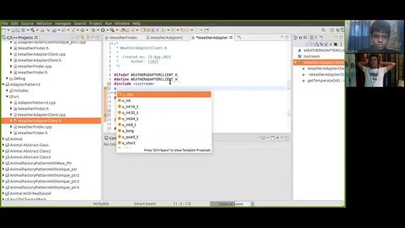405x228 pixels.
Task: Click the magnifier Search icon in top toolbar
Action: (x=323, y=30)
